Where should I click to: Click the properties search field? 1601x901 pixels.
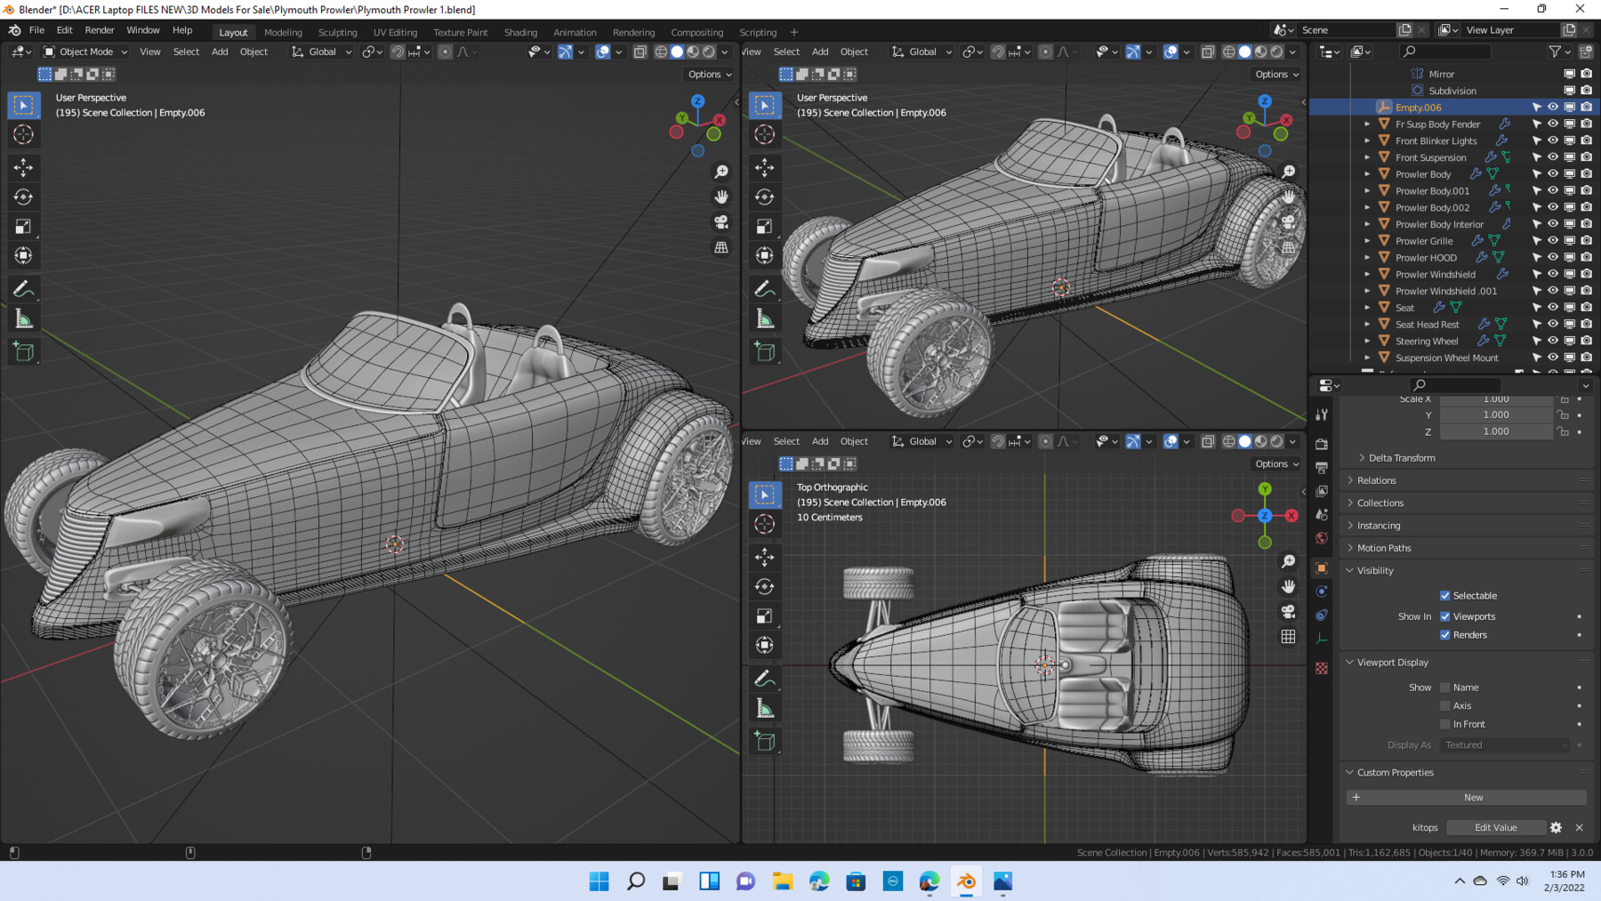pyautogui.click(x=1456, y=385)
